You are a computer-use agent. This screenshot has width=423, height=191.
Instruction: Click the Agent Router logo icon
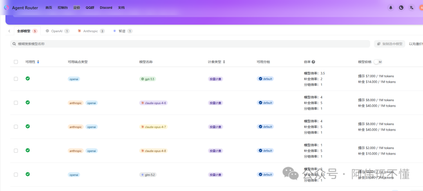[6, 7]
